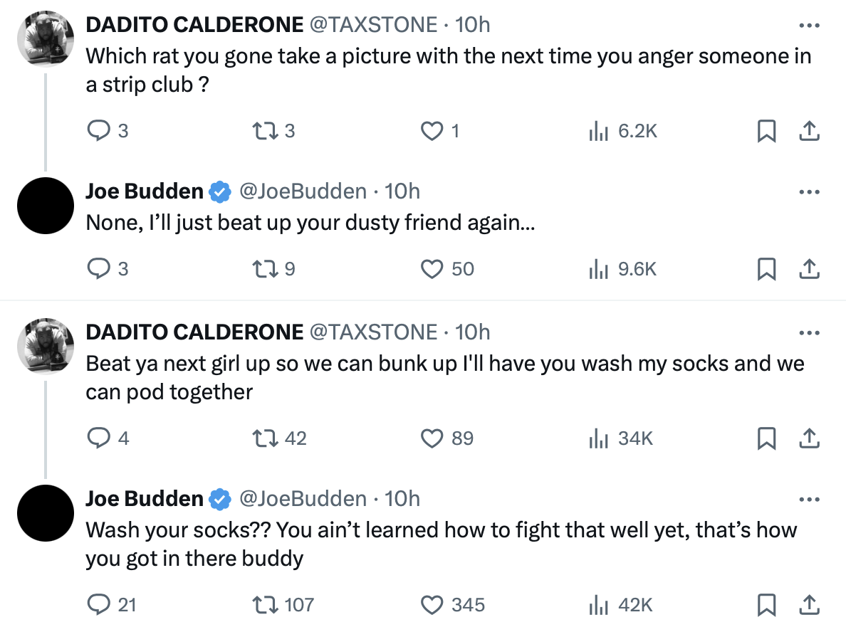Open the @JoeBudden handle link in first reply
Image resolution: width=846 pixels, height=632 pixels.
click(303, 191)
